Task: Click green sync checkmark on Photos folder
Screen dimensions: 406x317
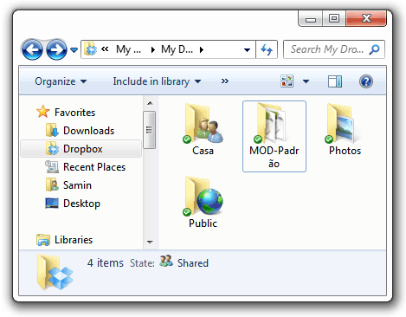Action: [329, 139]
